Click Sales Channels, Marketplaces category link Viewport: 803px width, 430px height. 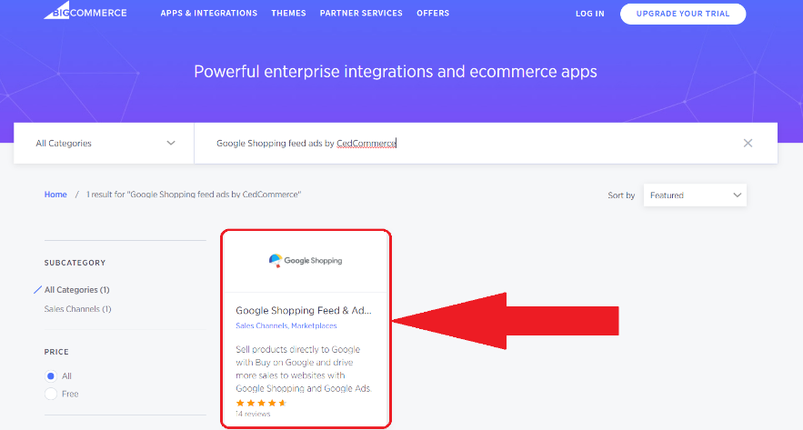286,325
